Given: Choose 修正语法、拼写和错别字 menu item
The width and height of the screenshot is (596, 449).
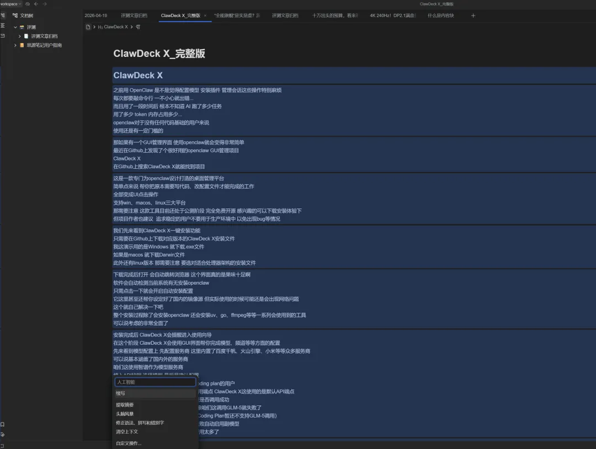Looking at the screenshot, I should (155, 423).
